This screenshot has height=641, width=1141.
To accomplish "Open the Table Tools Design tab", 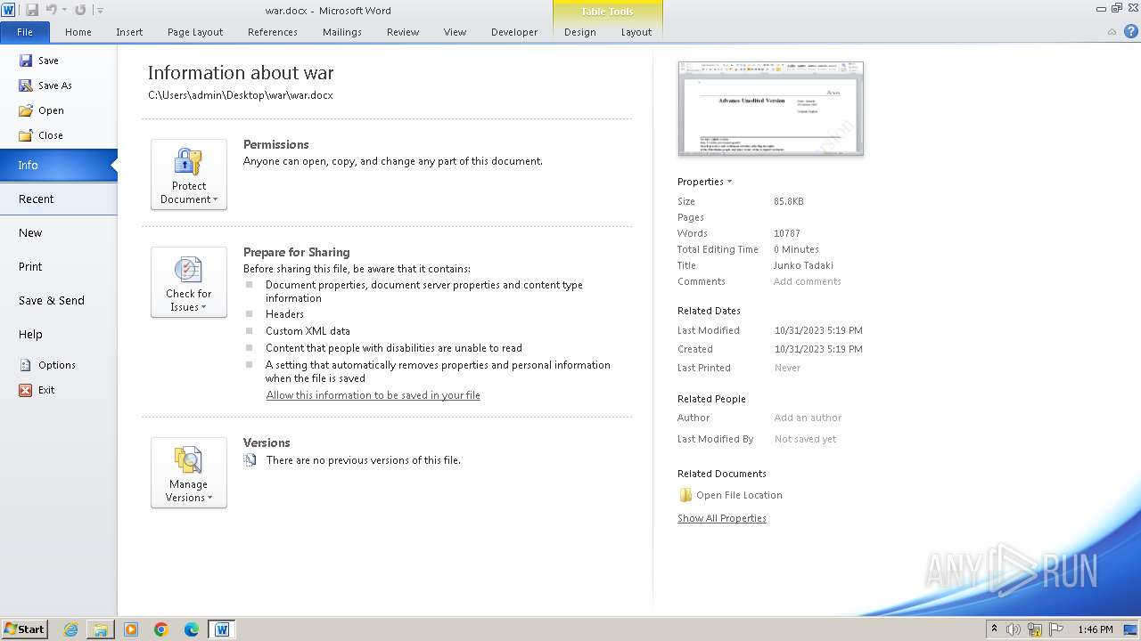I will [580, 32].
